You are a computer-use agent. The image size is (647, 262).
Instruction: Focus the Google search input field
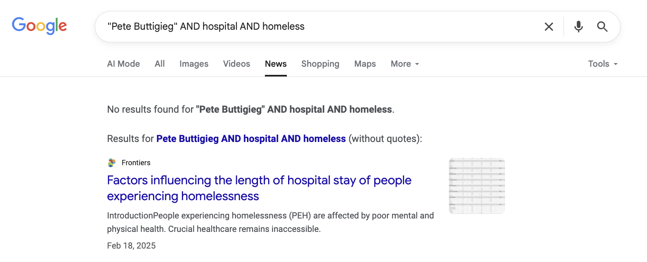coord(317,26)
